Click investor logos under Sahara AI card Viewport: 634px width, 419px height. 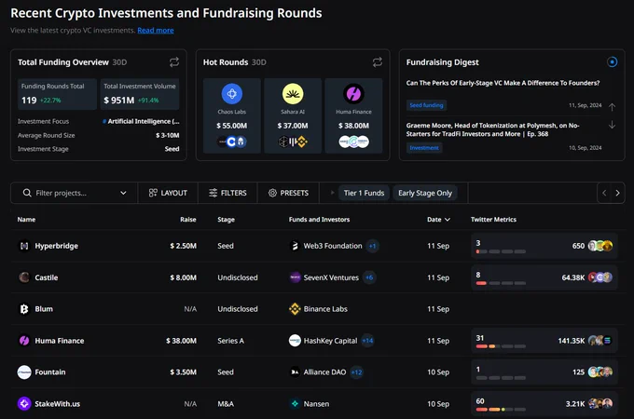pos(293,142)
